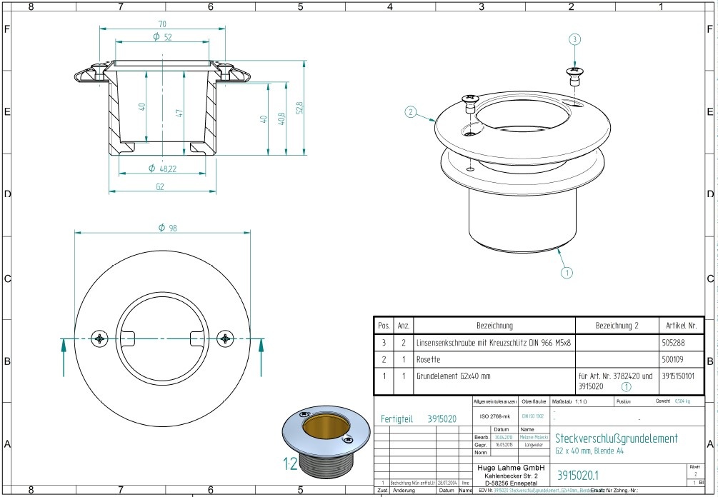Select the right screw head in top view
This screenshot has width=718, height=497.
225,338
